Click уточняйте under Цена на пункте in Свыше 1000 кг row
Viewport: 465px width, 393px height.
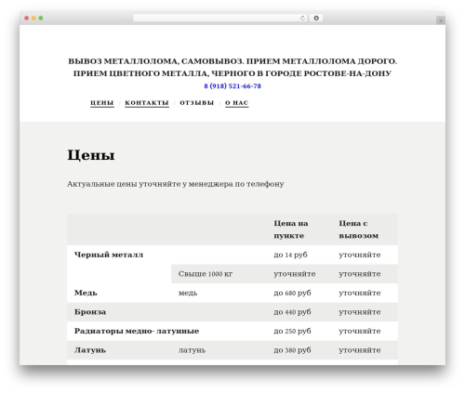pos(295,274)
